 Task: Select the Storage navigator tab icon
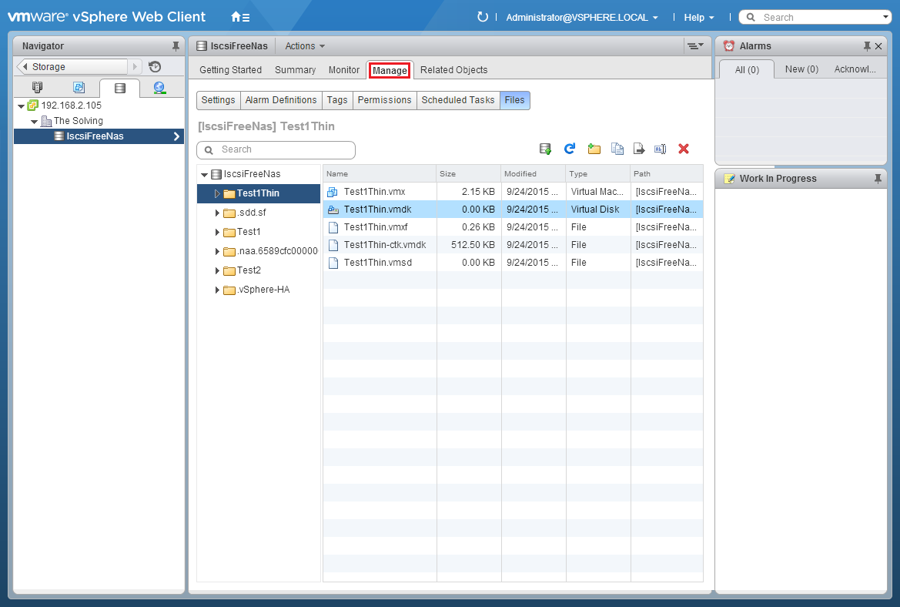coord(119,88)
